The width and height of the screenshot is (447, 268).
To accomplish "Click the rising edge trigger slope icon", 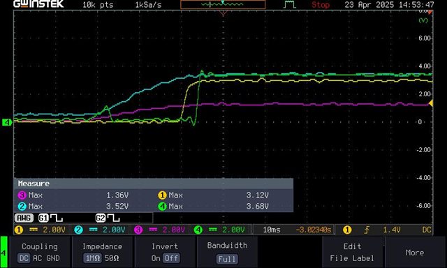I will 367,230.
